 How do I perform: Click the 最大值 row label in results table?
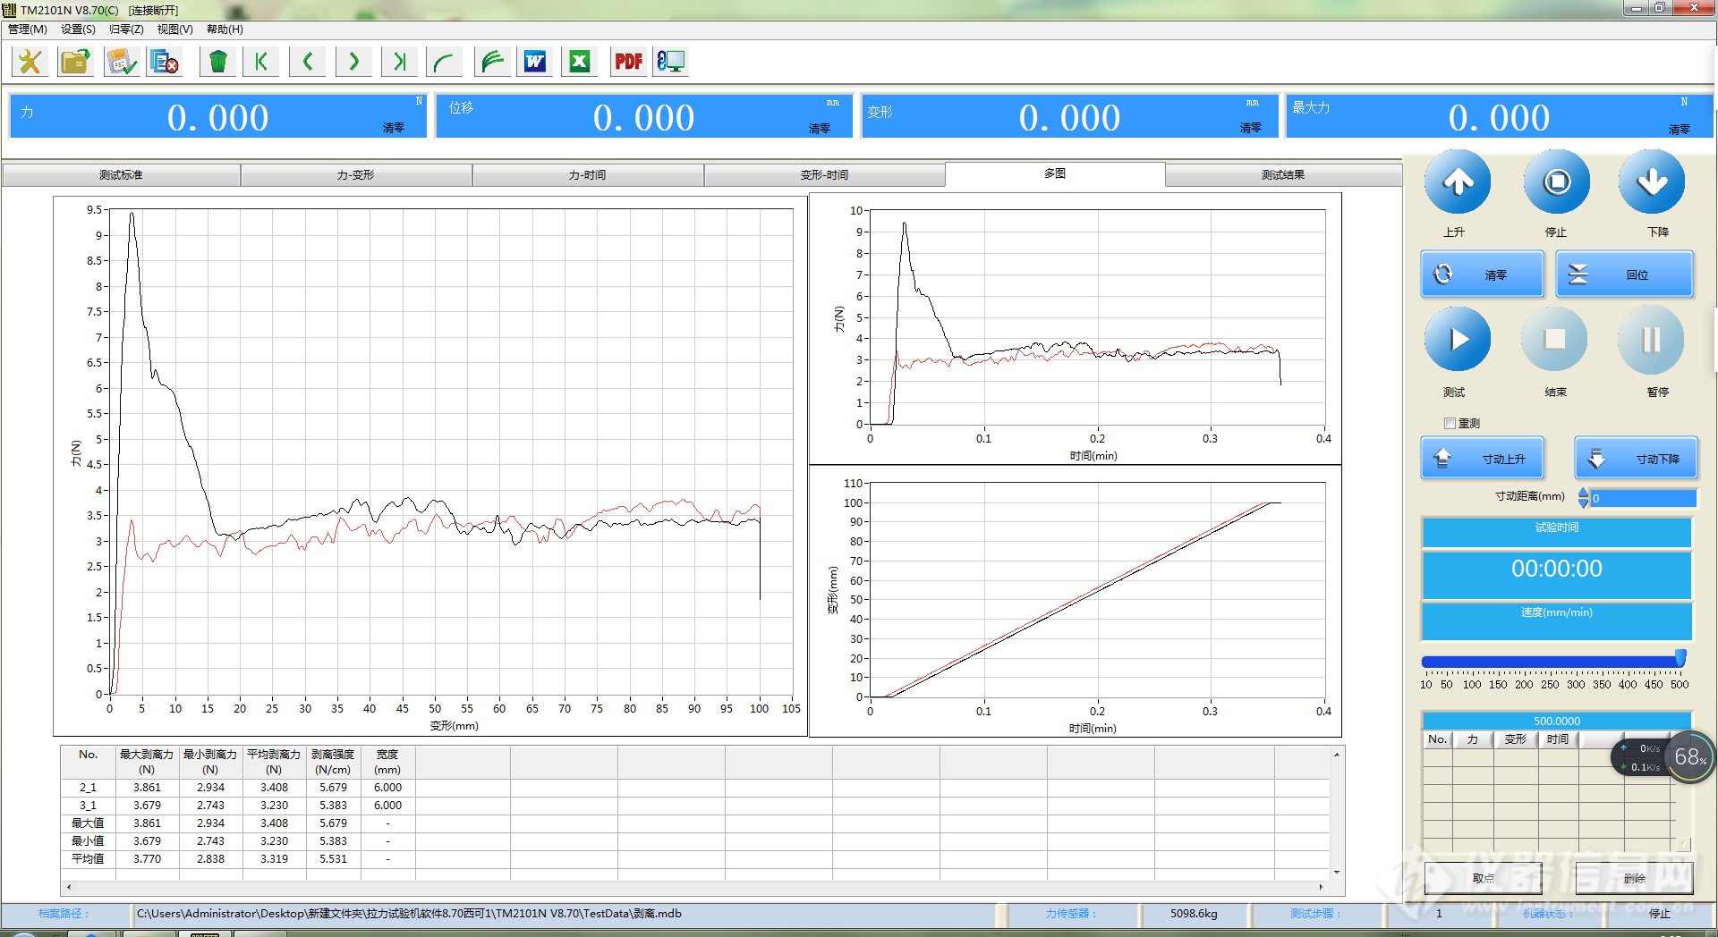pos(88,823)
